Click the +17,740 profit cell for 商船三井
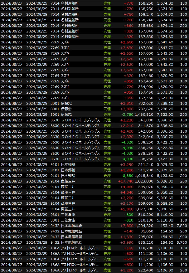 click(x=126, y=181)
